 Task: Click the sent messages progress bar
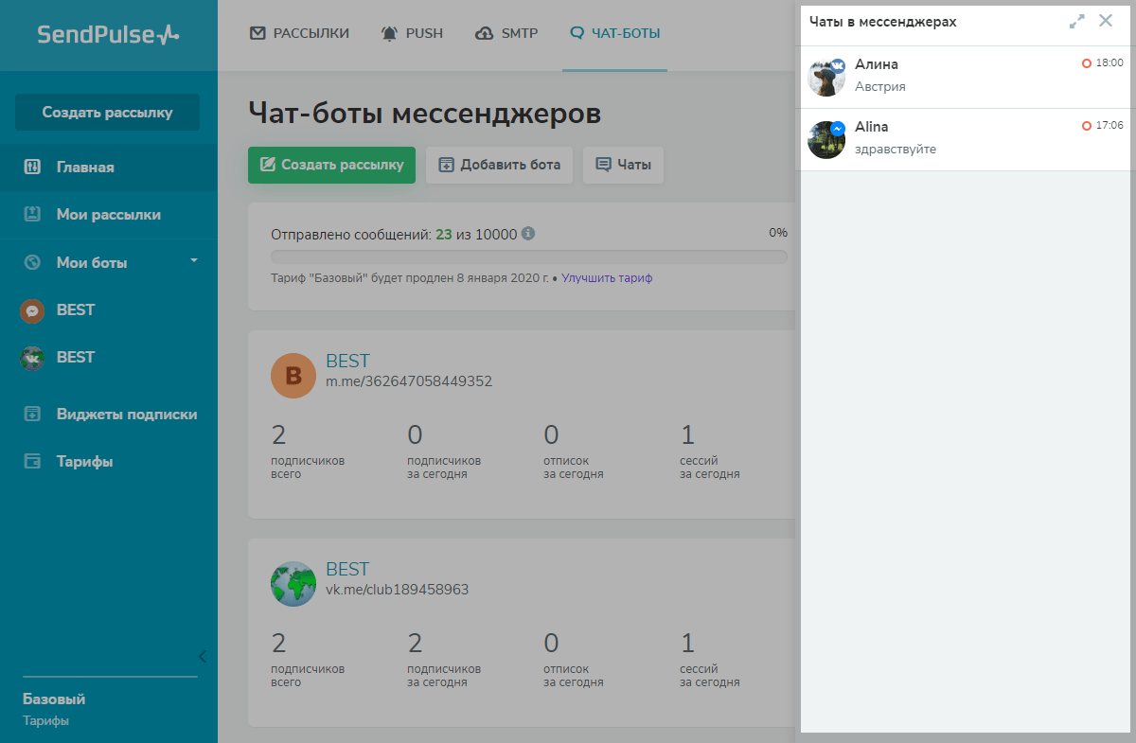click(528, 257)
